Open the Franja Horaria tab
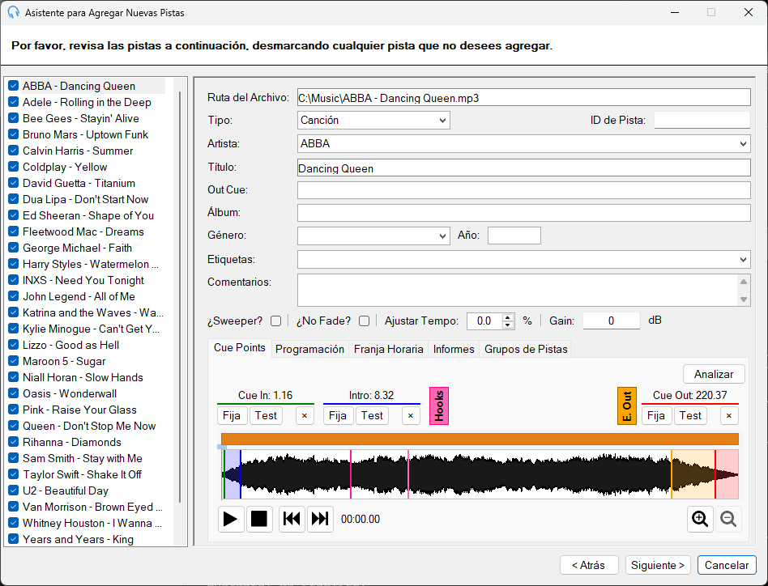The width and height of the screenshot is (768, 586). (x=388, y=349)
